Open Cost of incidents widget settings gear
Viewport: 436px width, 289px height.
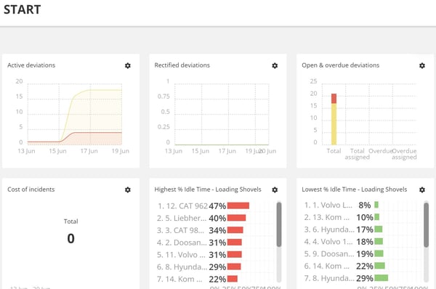128,190
